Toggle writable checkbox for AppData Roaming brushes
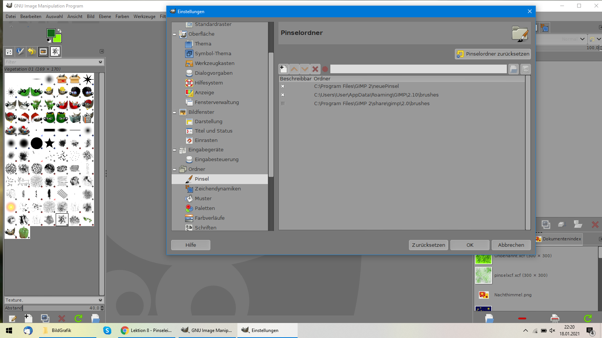This screenshot has height=338, width=602. point(283,95)
